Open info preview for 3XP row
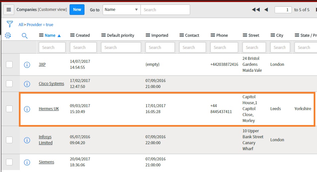The height and width of the screenshot is (172, 317). pos(27,65)
